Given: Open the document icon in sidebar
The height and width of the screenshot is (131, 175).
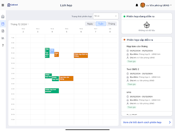Looking at the screenshot, I should [3, 31].
